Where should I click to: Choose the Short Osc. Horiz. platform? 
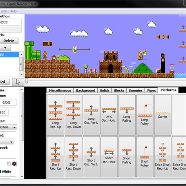109,157
